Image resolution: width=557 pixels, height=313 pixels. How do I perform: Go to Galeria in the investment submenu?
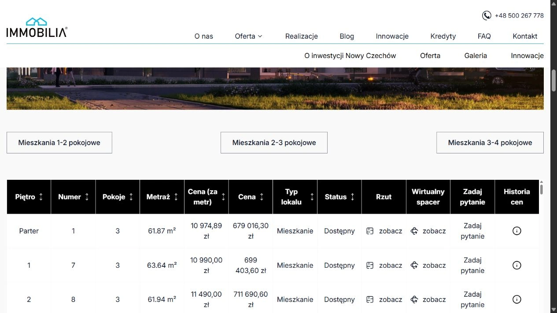coord(476,55)
